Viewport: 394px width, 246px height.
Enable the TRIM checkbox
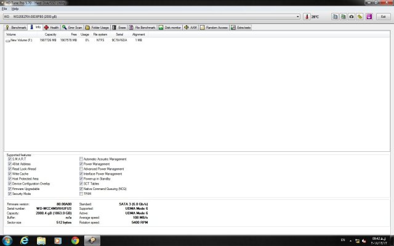81,193
